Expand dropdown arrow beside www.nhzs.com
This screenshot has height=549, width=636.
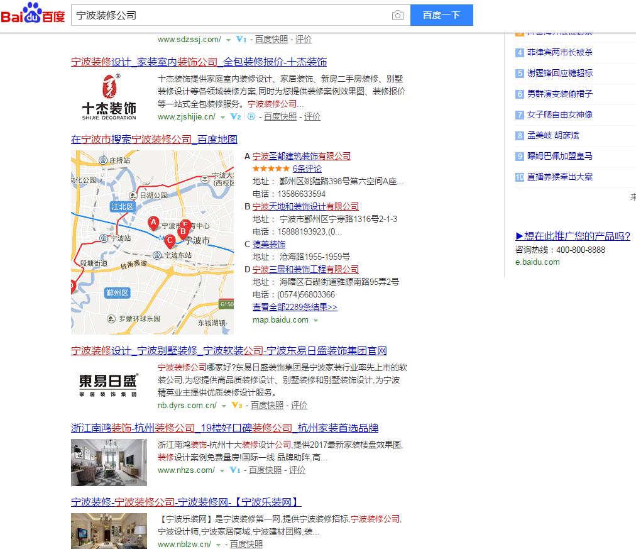click(222, 470)
